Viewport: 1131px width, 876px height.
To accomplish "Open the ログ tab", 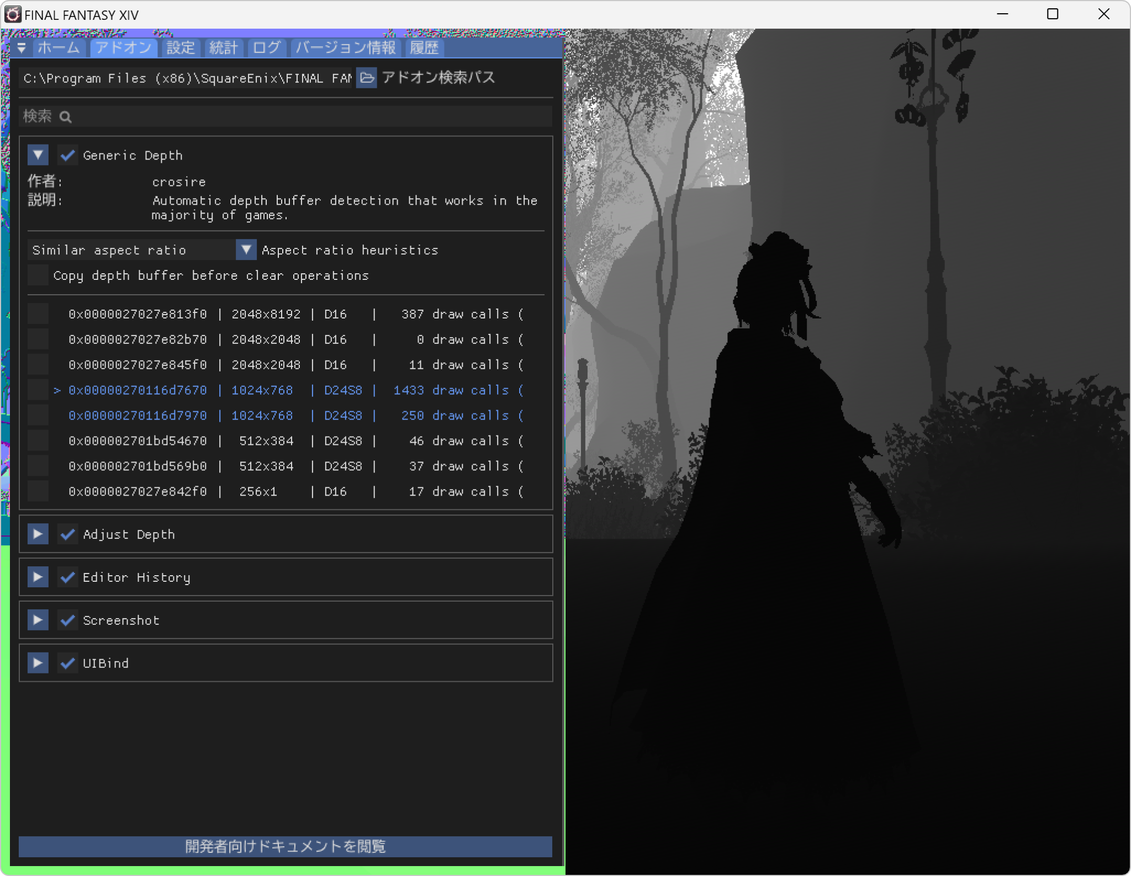I will 267,47.
